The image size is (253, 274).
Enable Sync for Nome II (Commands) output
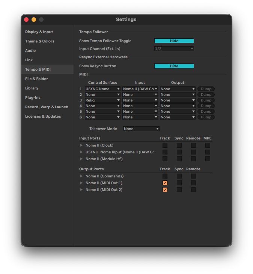click(x=179, y=176)
